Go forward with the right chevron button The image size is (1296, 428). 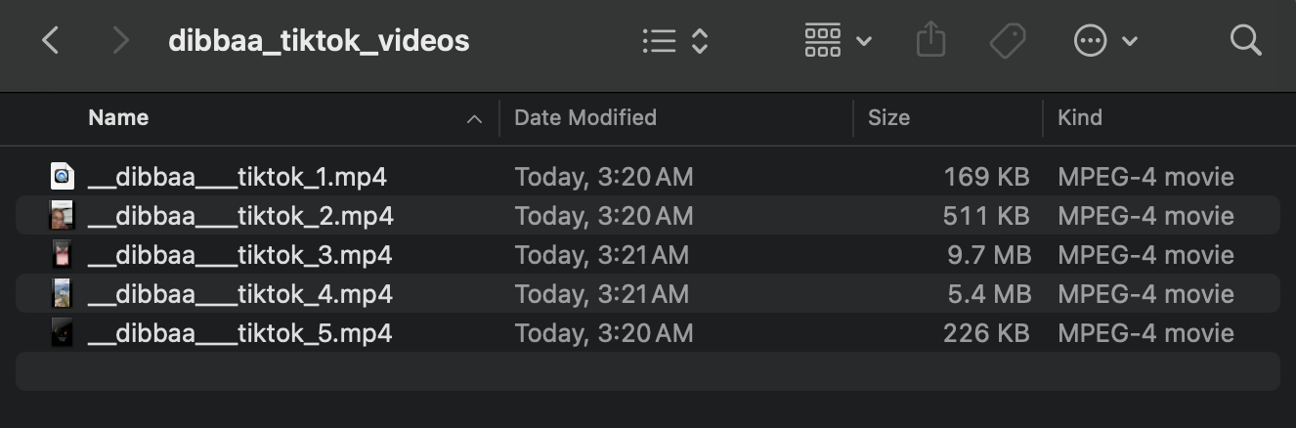121,41
